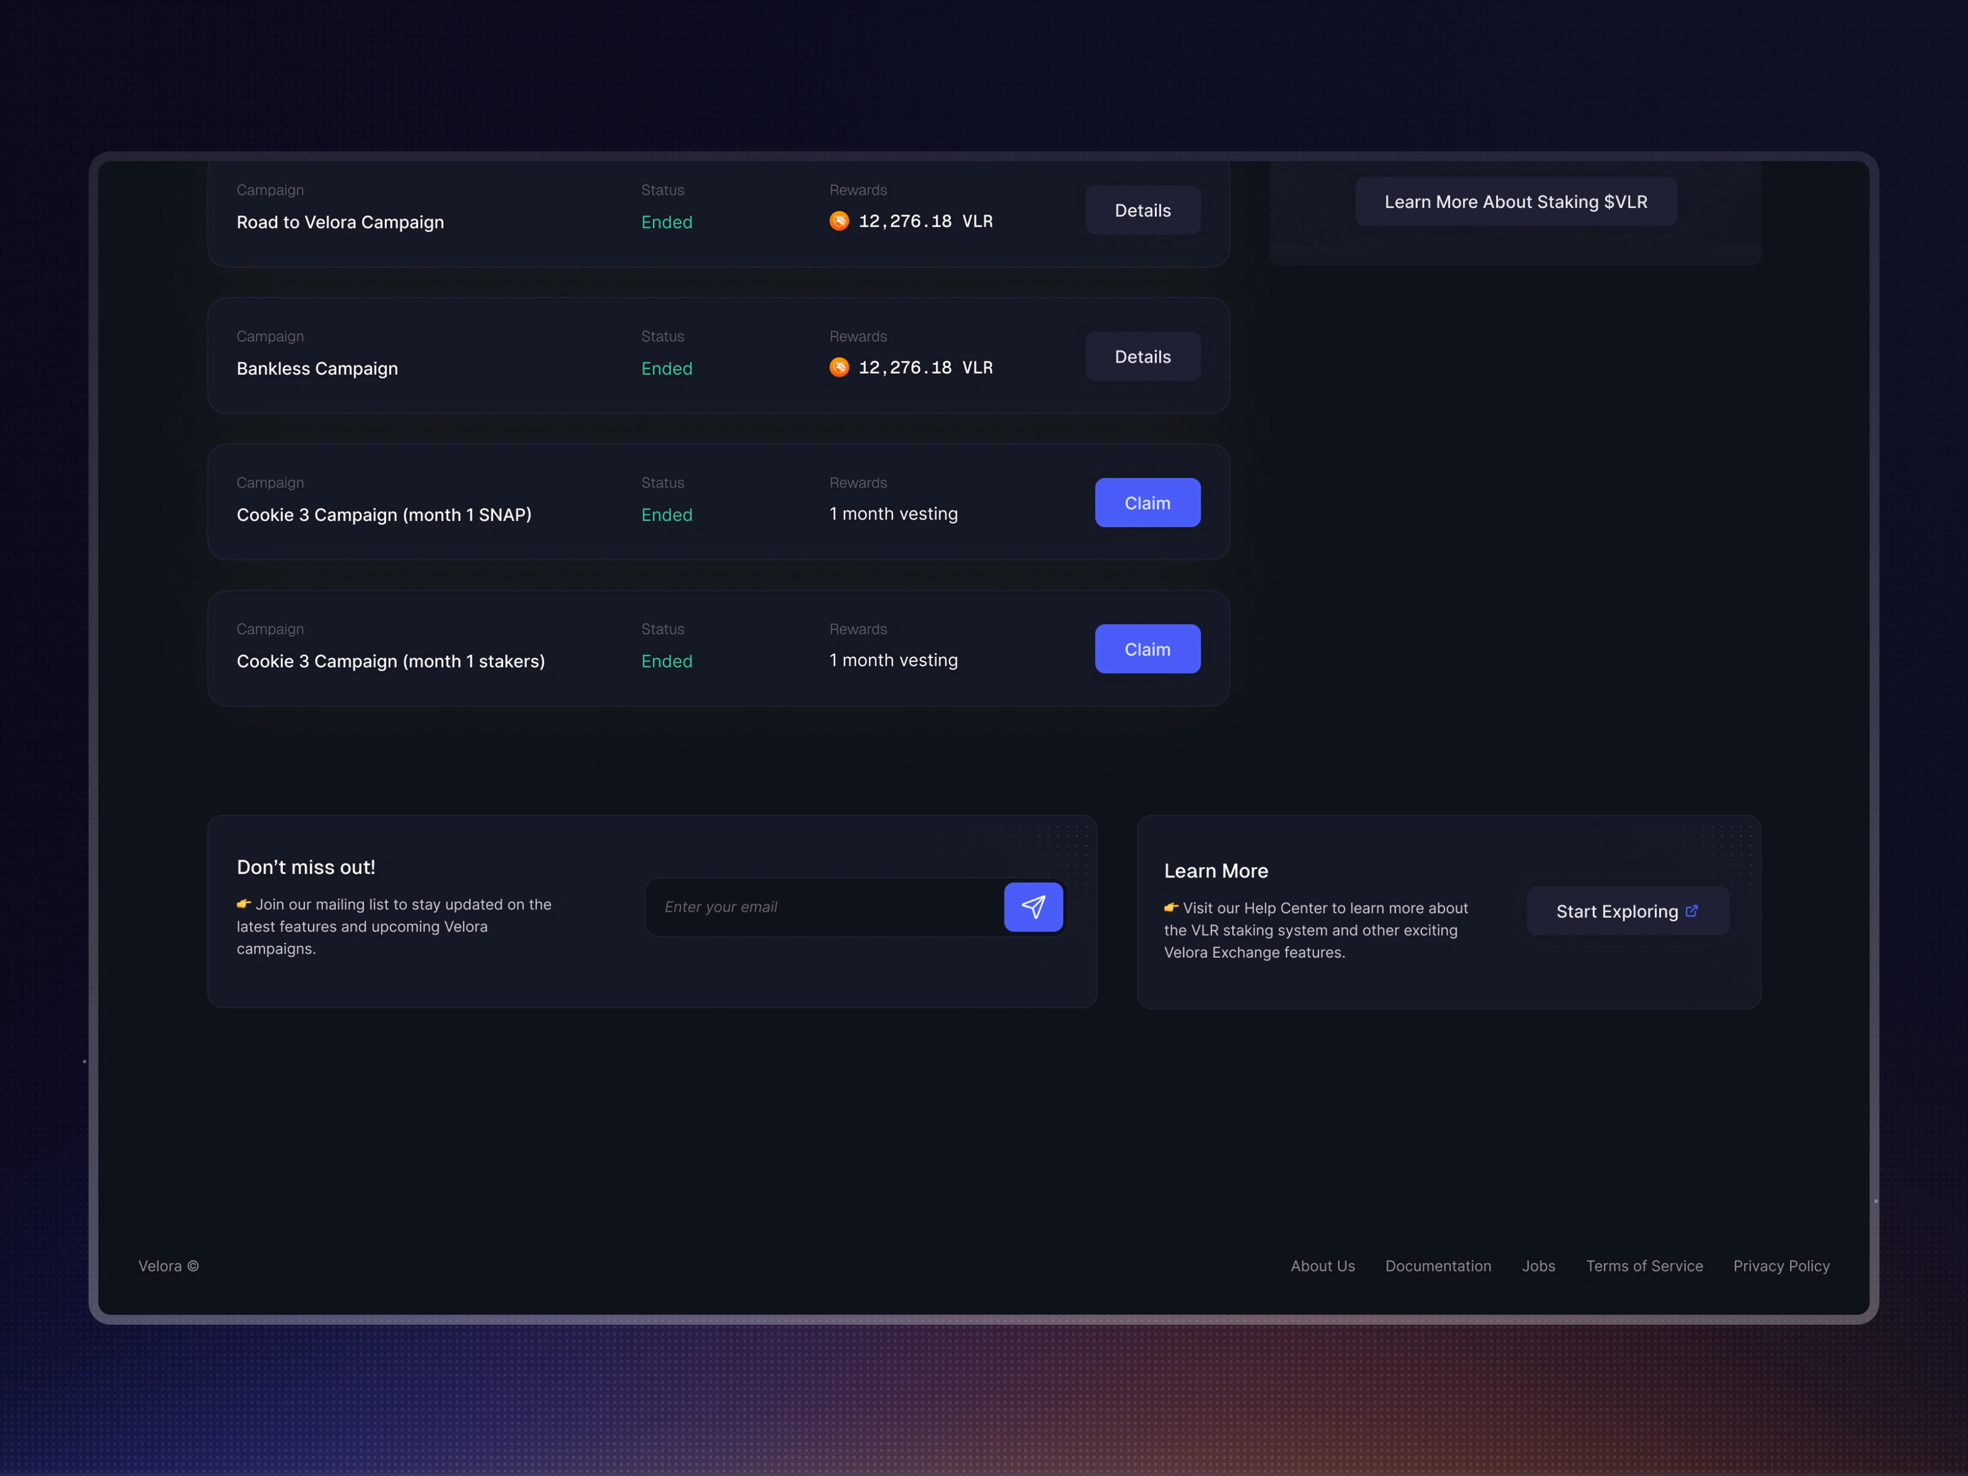The image size is (1968, 1476).
Task: Open the Privacy Policy link
Action: click(1781, 1266)
